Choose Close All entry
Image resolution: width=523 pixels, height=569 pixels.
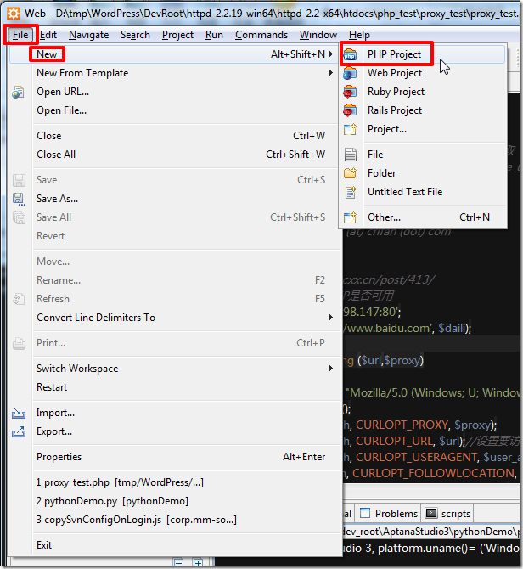click(173, 155)
